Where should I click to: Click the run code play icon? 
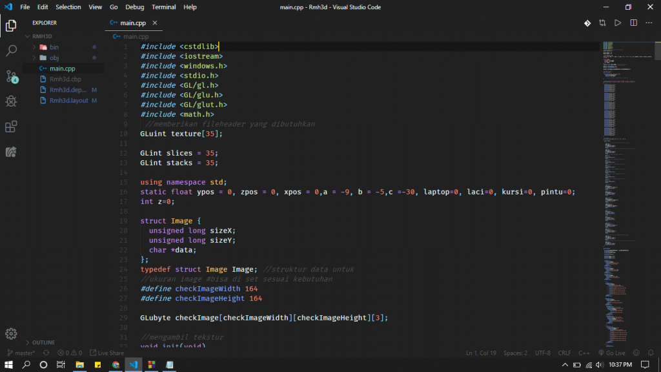click(x=618, y=23)
